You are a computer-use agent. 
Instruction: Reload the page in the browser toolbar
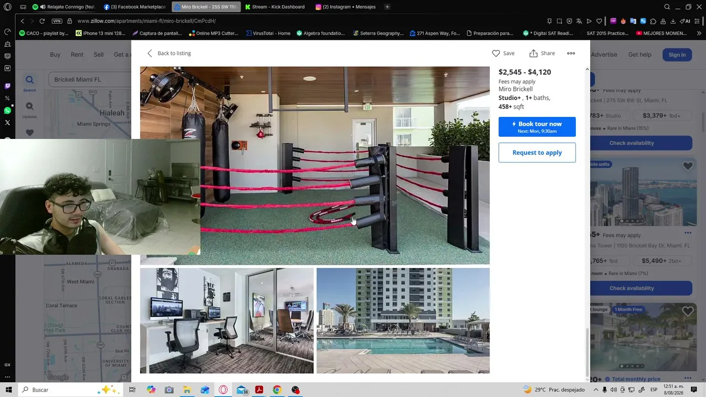click(42, 21)
